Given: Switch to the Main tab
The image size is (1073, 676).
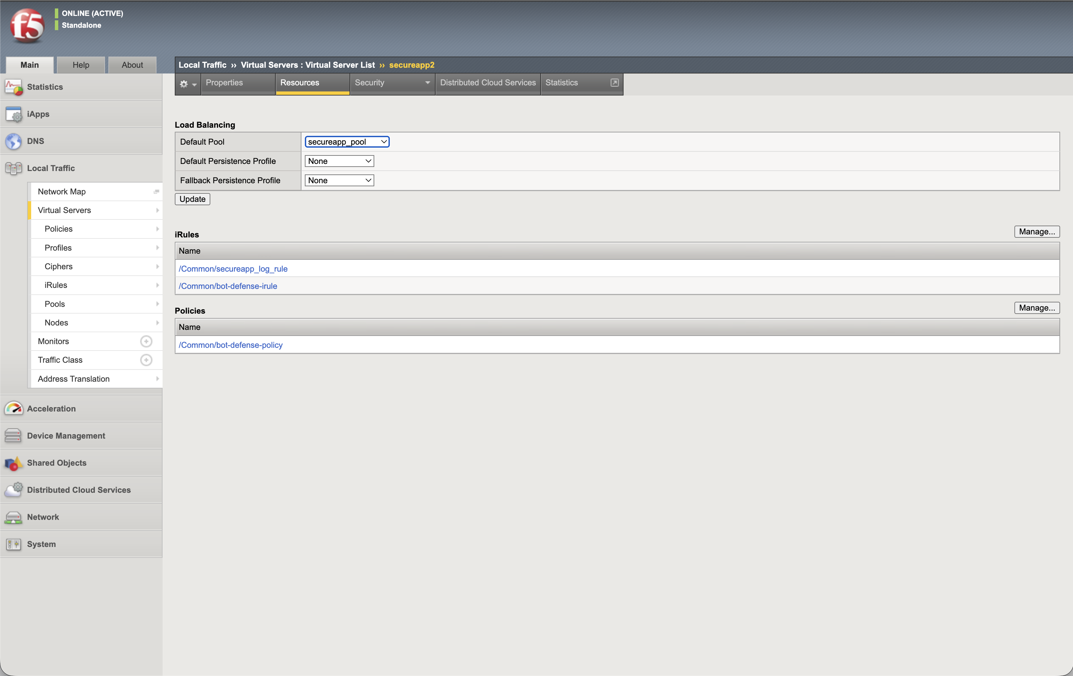Looking at the screenshot, I should [29, 65].
